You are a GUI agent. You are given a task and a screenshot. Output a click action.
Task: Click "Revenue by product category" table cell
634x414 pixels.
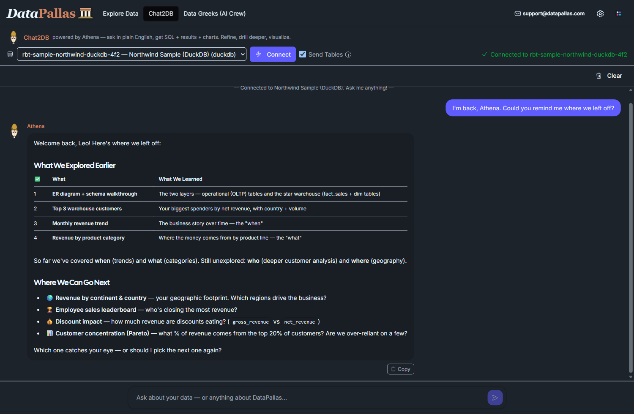coord(88,238)
